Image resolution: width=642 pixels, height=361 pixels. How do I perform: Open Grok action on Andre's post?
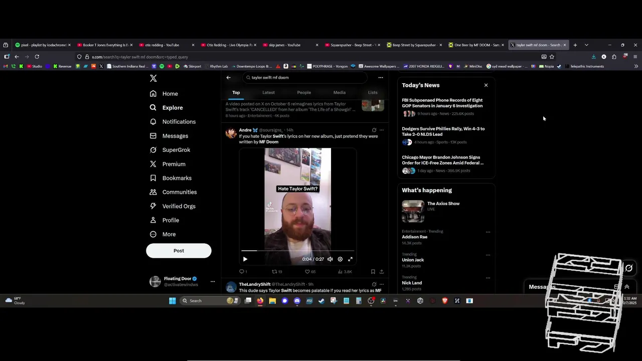(374, 130)
